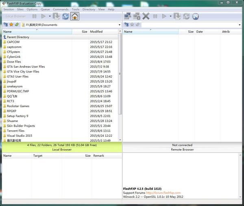Sort remote list by Date column
This screenshot has height=206, width=244.
200,31
